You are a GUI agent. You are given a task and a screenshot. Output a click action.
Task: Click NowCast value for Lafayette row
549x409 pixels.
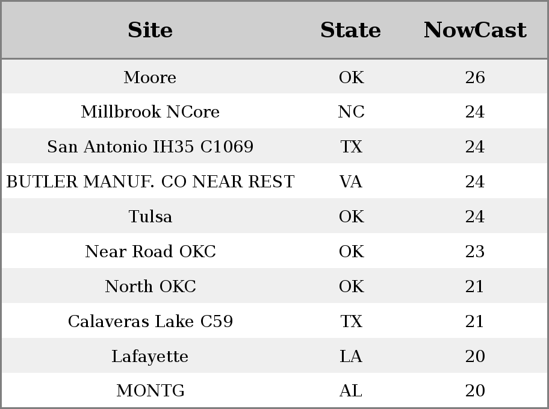475,357
